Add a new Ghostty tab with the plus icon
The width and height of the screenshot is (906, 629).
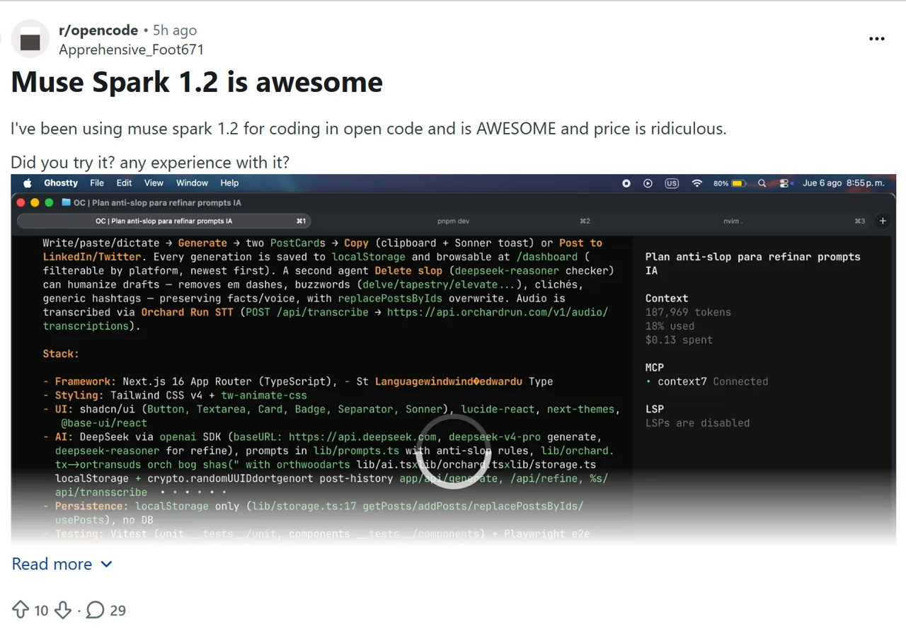pyautogui.click(x=883, y=221)
